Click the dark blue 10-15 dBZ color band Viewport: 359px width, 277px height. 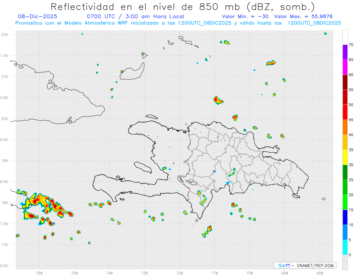345,217
